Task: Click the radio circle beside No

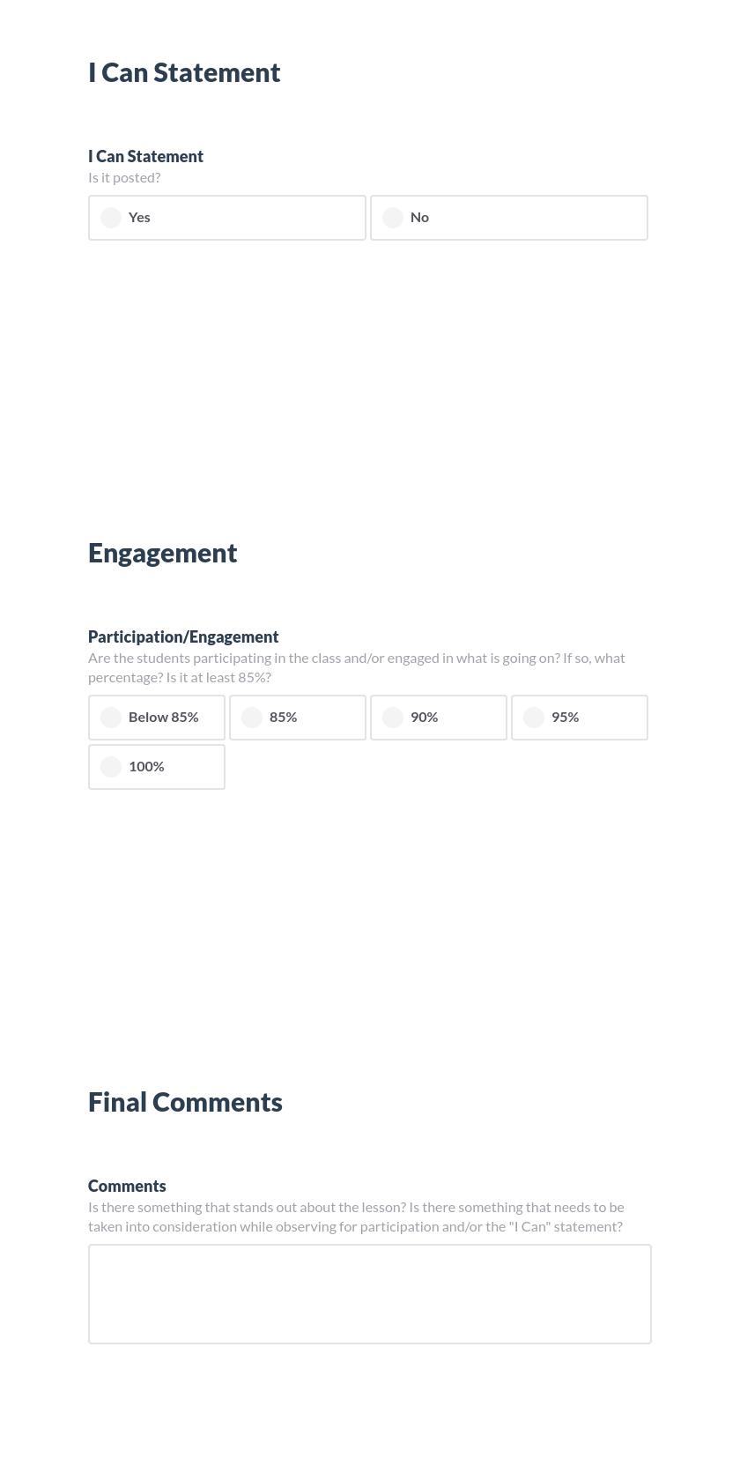Action: 392,217
